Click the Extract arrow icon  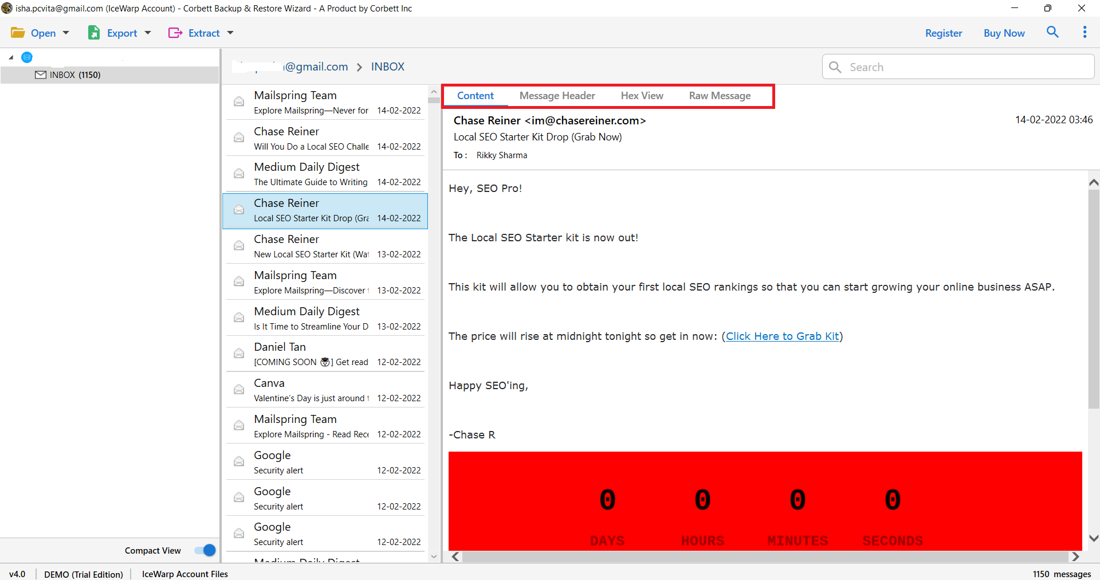tap(175, 33)
